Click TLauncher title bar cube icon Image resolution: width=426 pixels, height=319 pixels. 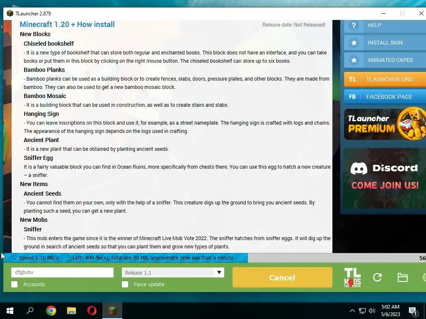pyautogui.click(x=10, y=13)
